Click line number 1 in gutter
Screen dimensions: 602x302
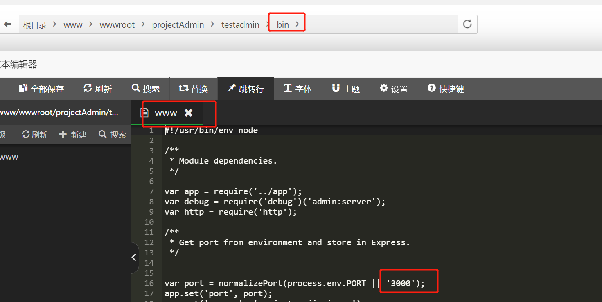pyautogui.click(x=151, y=130)
